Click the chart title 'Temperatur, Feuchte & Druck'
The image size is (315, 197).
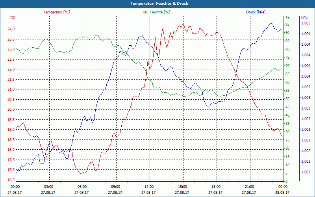coord(159,4)
